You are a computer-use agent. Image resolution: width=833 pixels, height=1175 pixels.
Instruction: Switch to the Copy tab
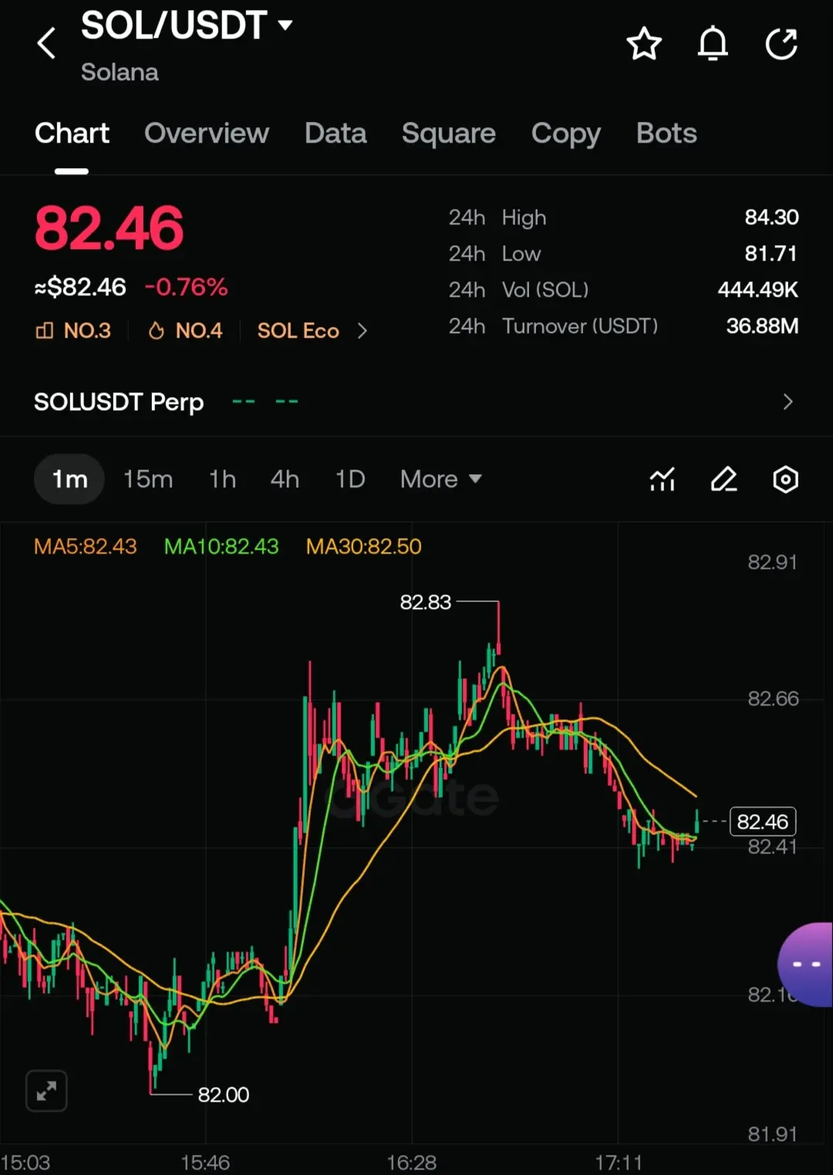point(566,133)
